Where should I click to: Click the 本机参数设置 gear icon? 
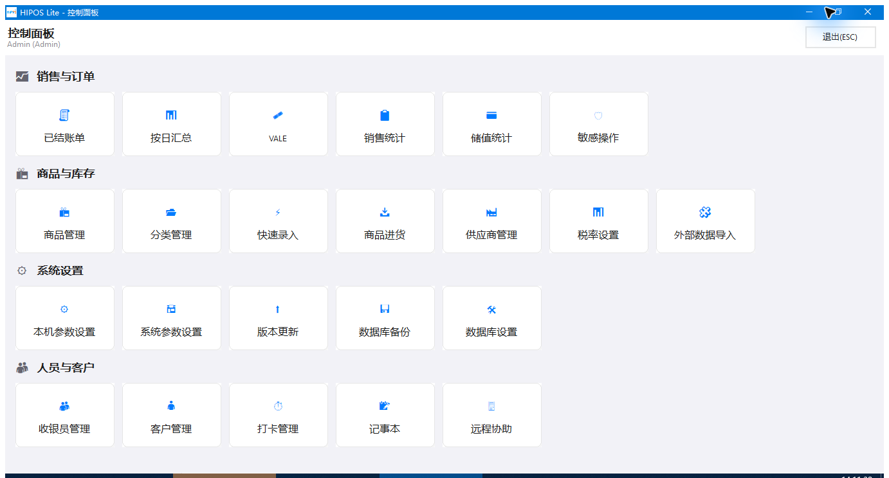(x=64, y=310)
